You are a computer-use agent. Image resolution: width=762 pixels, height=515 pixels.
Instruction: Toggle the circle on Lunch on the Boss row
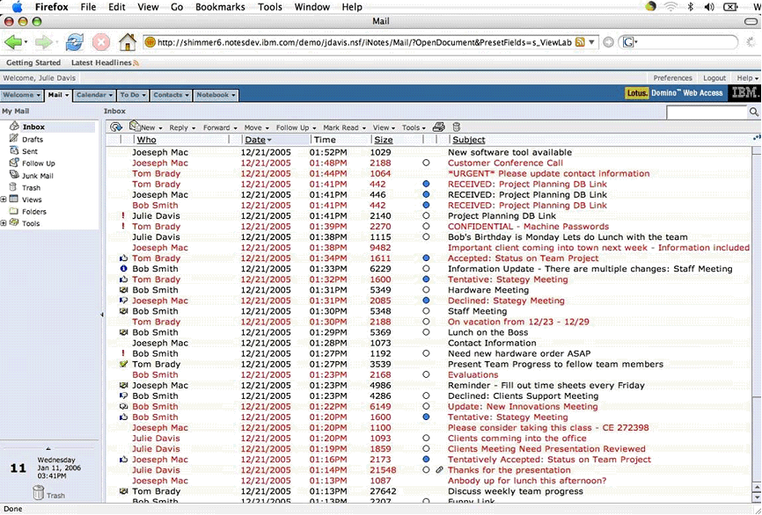[426, 332]
